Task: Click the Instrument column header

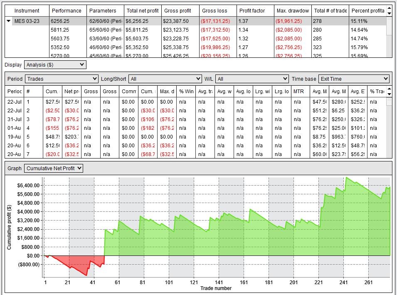Action: click(x=26, y=10)
